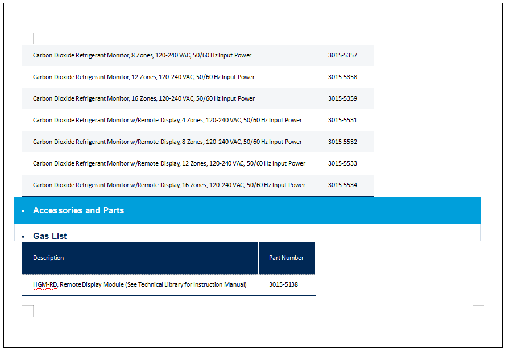Click the 8 Zones Carbon Dioxide Refrigerant Monitor description
Viewport: 505px width, 351px height.
(142, 55)
